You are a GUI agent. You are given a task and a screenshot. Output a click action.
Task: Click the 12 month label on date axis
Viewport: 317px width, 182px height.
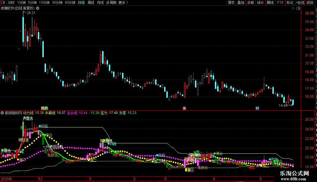pos(40,179)
